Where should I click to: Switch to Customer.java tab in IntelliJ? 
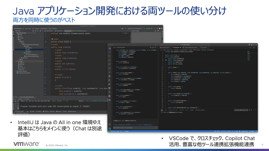click(49, 31)
